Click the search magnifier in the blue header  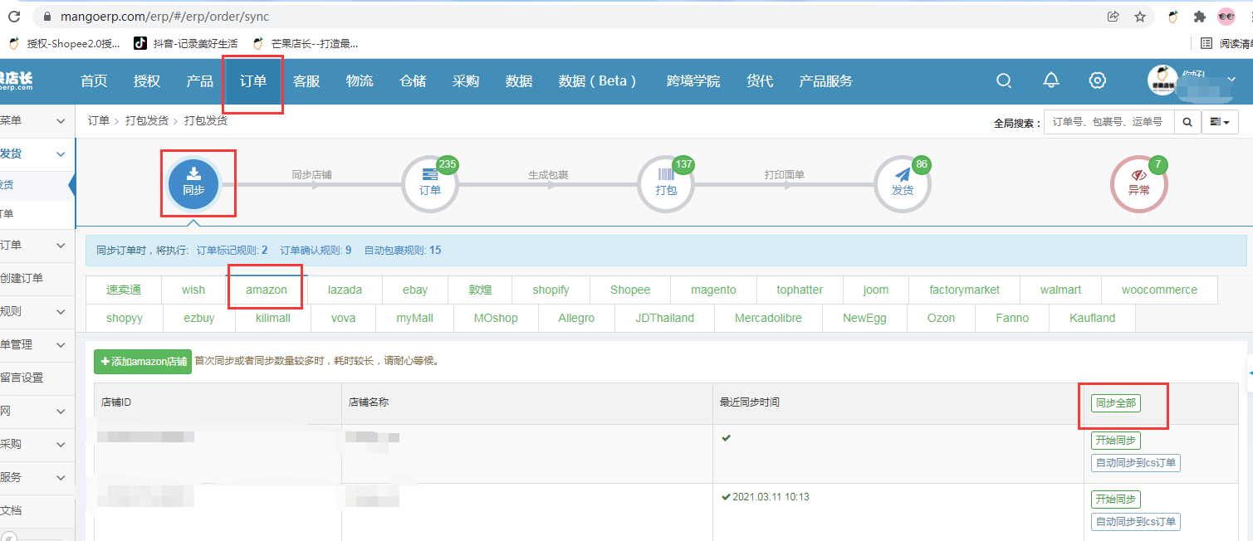click(x=1004, y=80)
